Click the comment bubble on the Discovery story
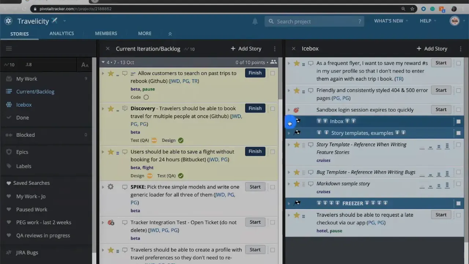This screenshot has height=264, width=469. tap(125, 109)
